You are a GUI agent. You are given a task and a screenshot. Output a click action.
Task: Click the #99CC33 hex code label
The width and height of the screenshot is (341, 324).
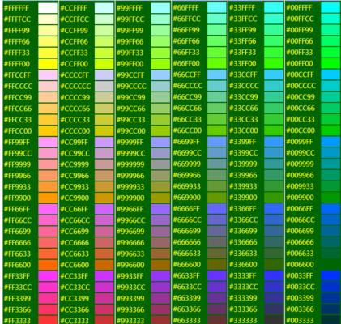click(x=130, y=120)
